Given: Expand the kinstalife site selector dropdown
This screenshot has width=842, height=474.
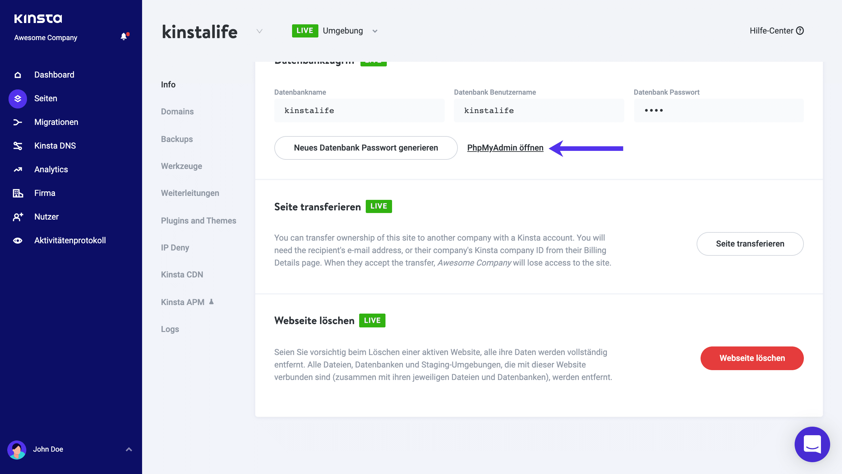Looking at the screenshot, I should [260, 32].
